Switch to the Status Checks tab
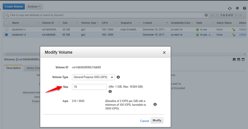The height and width of the screenshot is (129, 248). tap(33, 68)
